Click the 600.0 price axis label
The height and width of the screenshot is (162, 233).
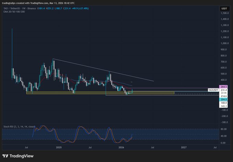click(224, 68)
